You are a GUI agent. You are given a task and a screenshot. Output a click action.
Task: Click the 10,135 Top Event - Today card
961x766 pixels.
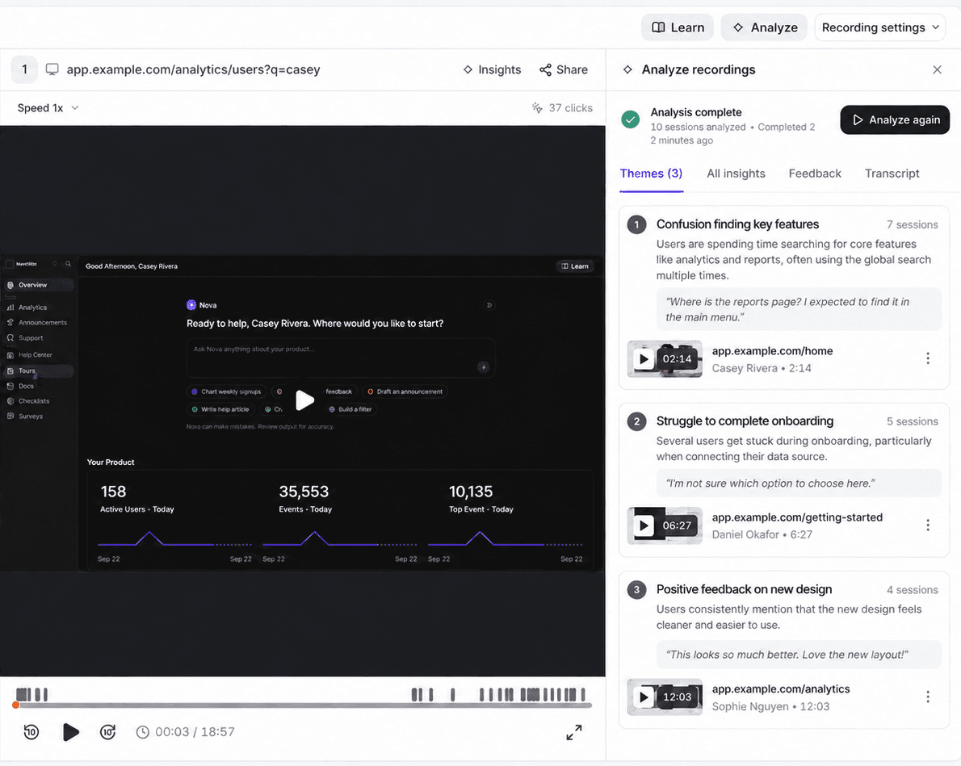tap(506, 521)
